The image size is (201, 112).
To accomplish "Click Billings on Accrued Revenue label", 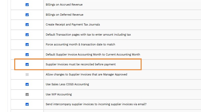I will [64, 5].
